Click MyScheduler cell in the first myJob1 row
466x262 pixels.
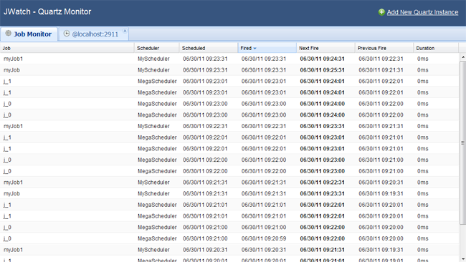point(153,59)
